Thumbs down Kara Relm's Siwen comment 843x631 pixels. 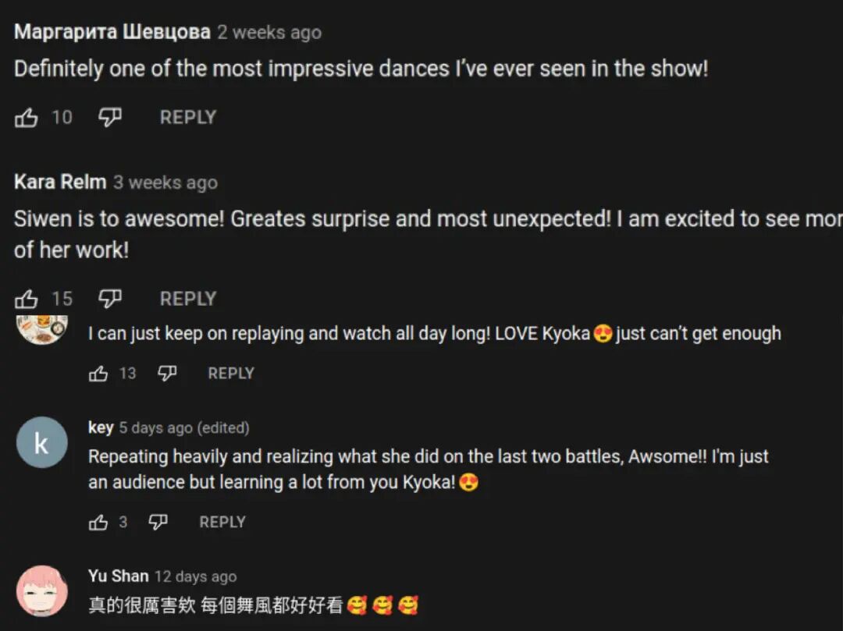[x=110, y=299]
